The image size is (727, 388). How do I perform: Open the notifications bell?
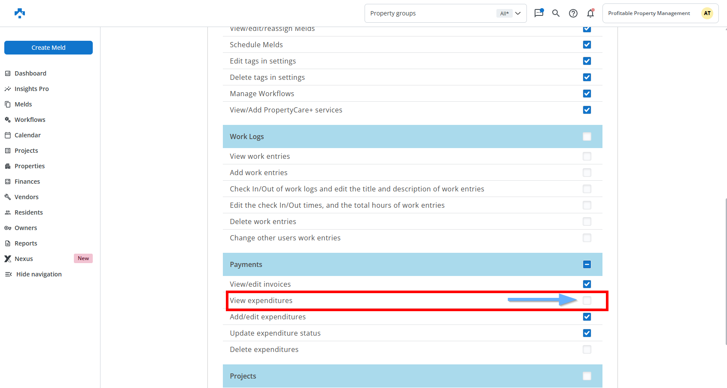(x=590, y=13)
